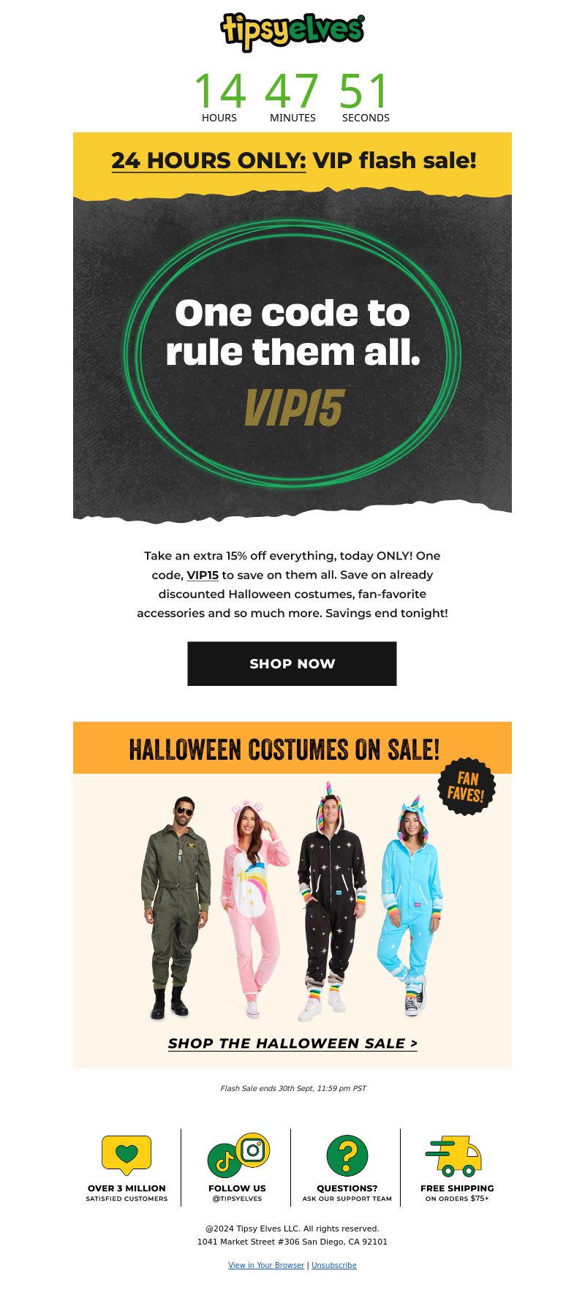Click the yellow delivery truck icon
Screen dimensions: 585x1306
(x=454, y=1156)
